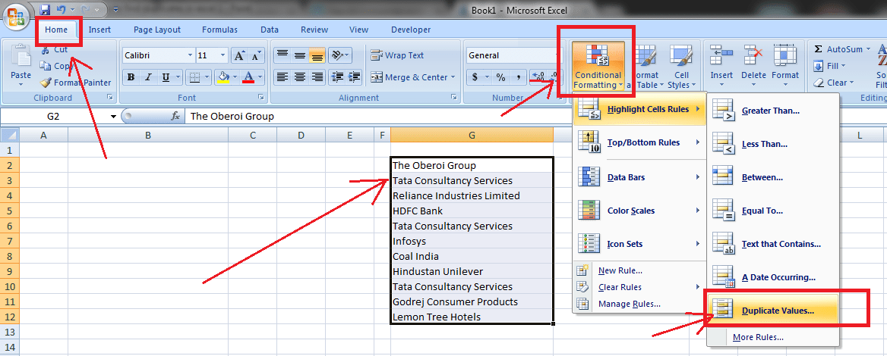887x356 pixels.
Task: Open the fill color dropdown arrow
Action: (234, 77)
